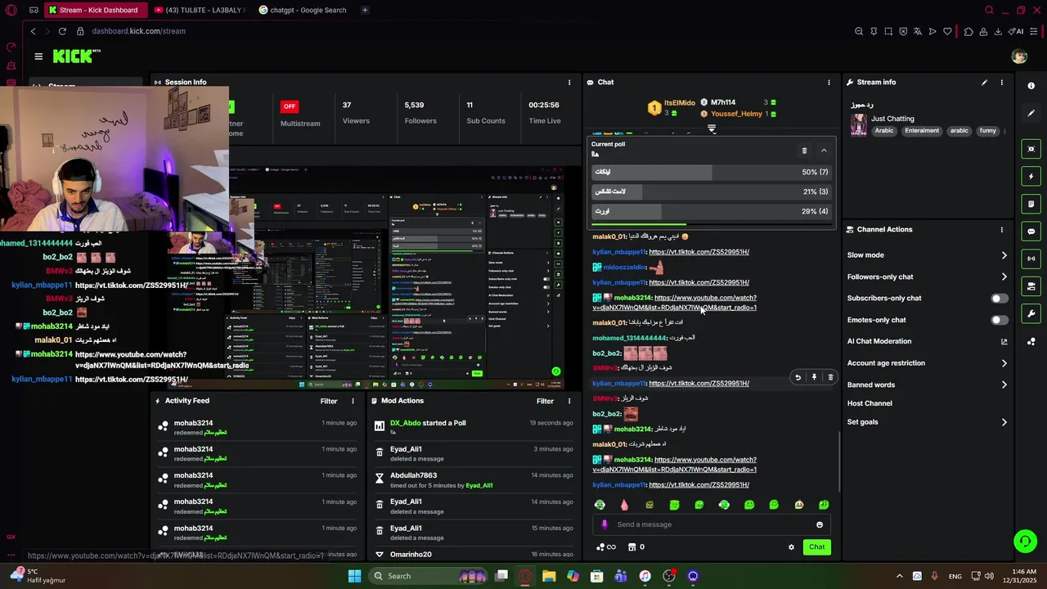Open the emoji picker in message box
The height and width of the screenshot is (589, 1047).
[x=820, y=524]
